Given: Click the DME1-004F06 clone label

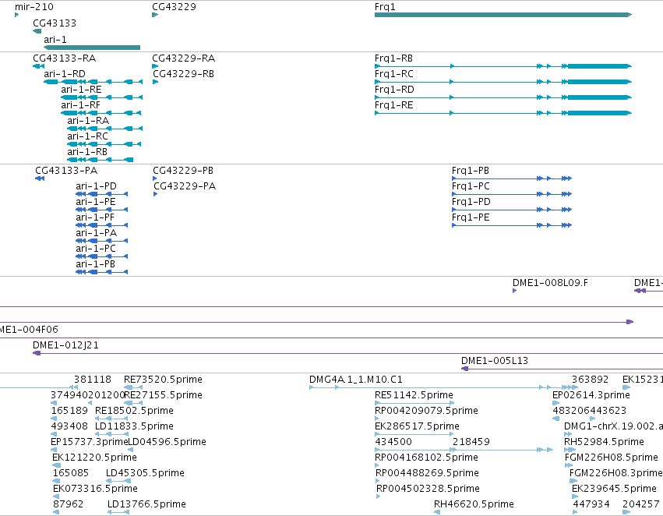Looking at the screenshot, I should (x=28, y=330).
